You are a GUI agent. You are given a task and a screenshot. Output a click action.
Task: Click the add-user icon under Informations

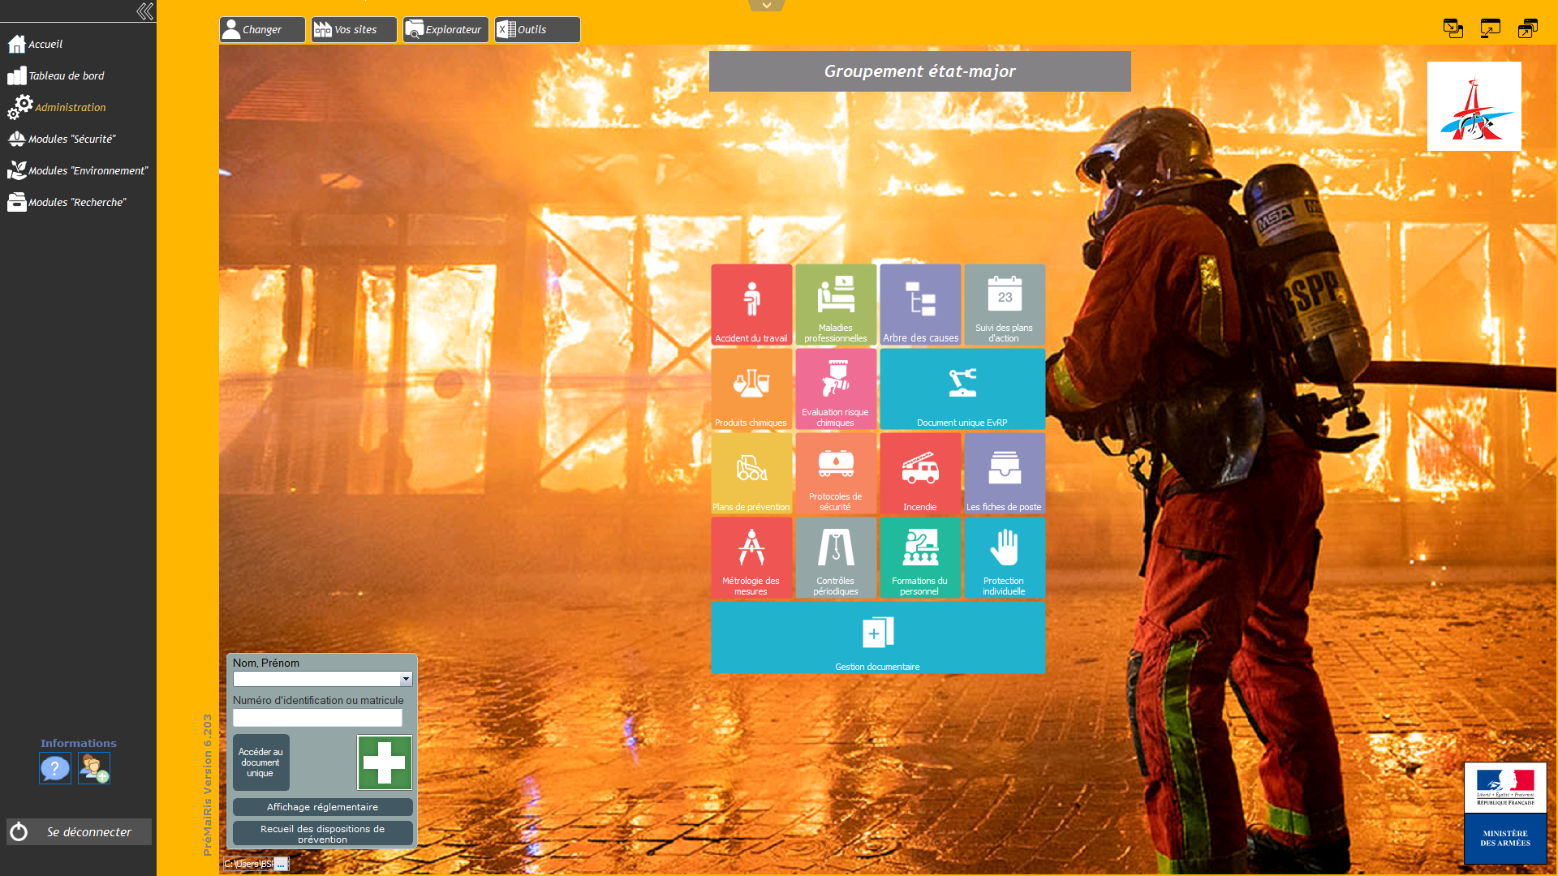pos(94,768)
